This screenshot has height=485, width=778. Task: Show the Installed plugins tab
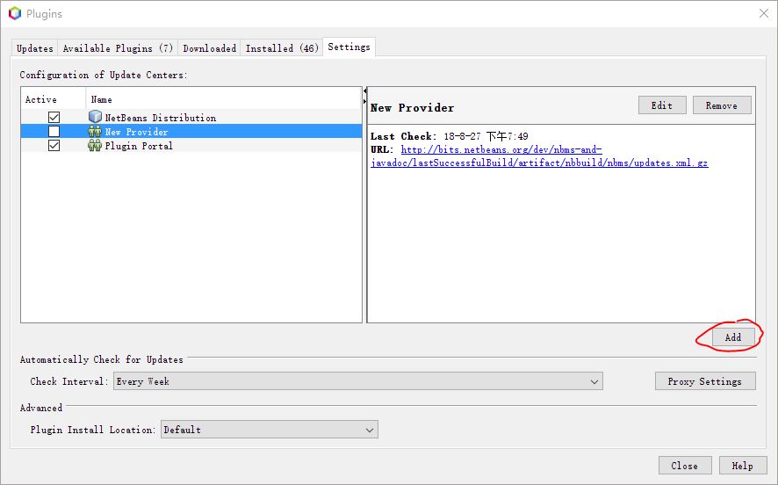[x=282, y=48]
